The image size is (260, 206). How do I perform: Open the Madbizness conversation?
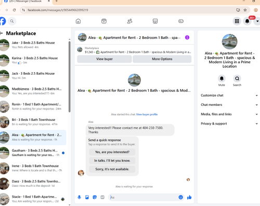[x=33, y=91]
